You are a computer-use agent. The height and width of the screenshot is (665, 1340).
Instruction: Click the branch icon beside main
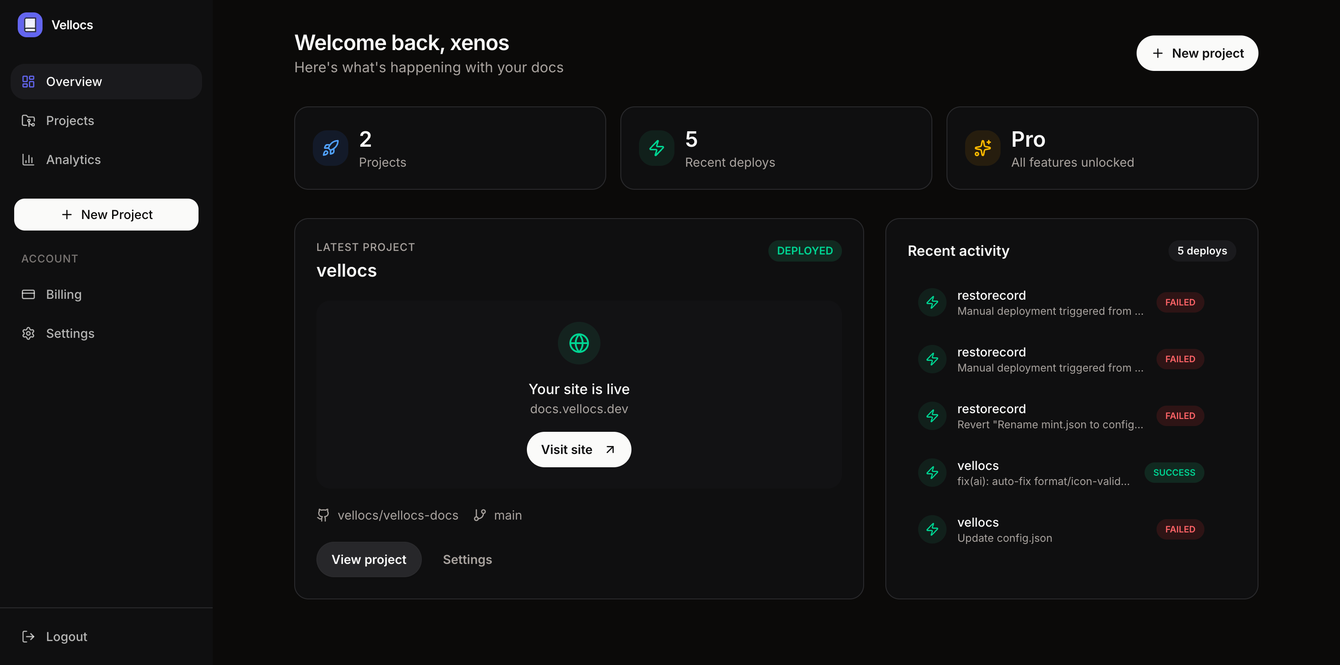click(479, 515)
